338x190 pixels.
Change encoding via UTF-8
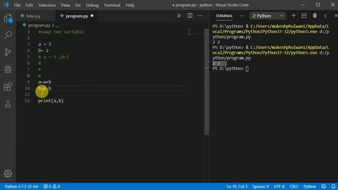(279, 186)
